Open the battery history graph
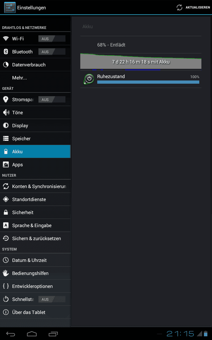Screen dimensions: 212x340 click(x=141, y=62)
